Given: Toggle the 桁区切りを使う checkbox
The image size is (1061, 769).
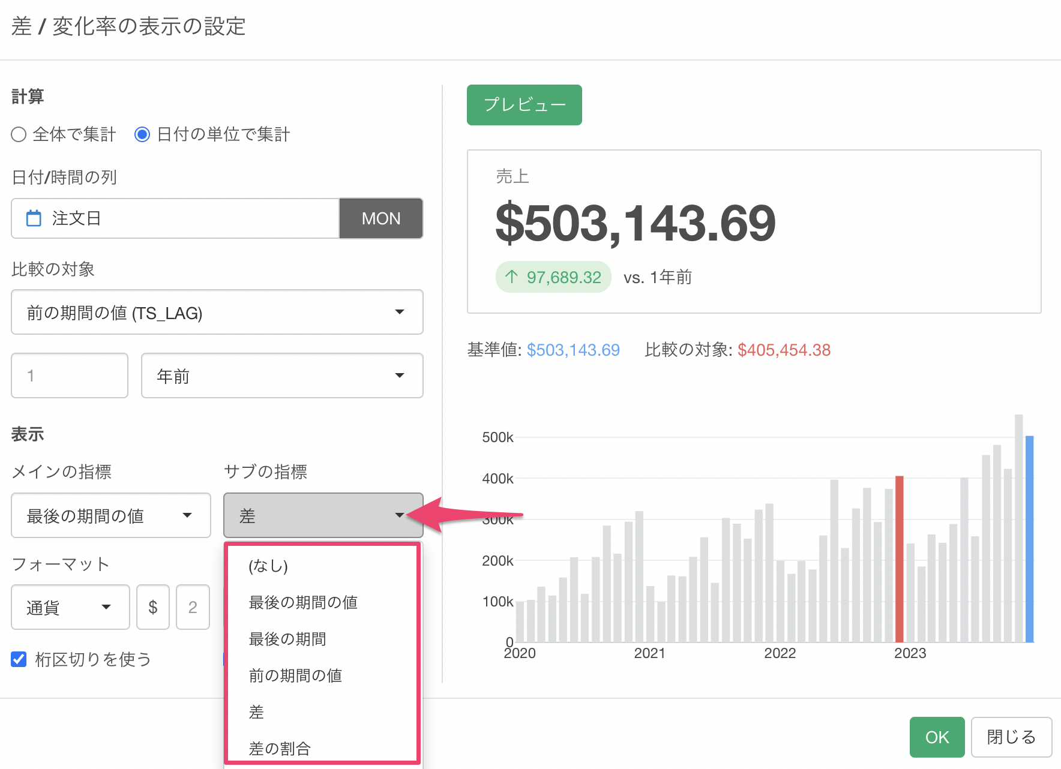Looking at the screenshot, I should coord(19,659).
